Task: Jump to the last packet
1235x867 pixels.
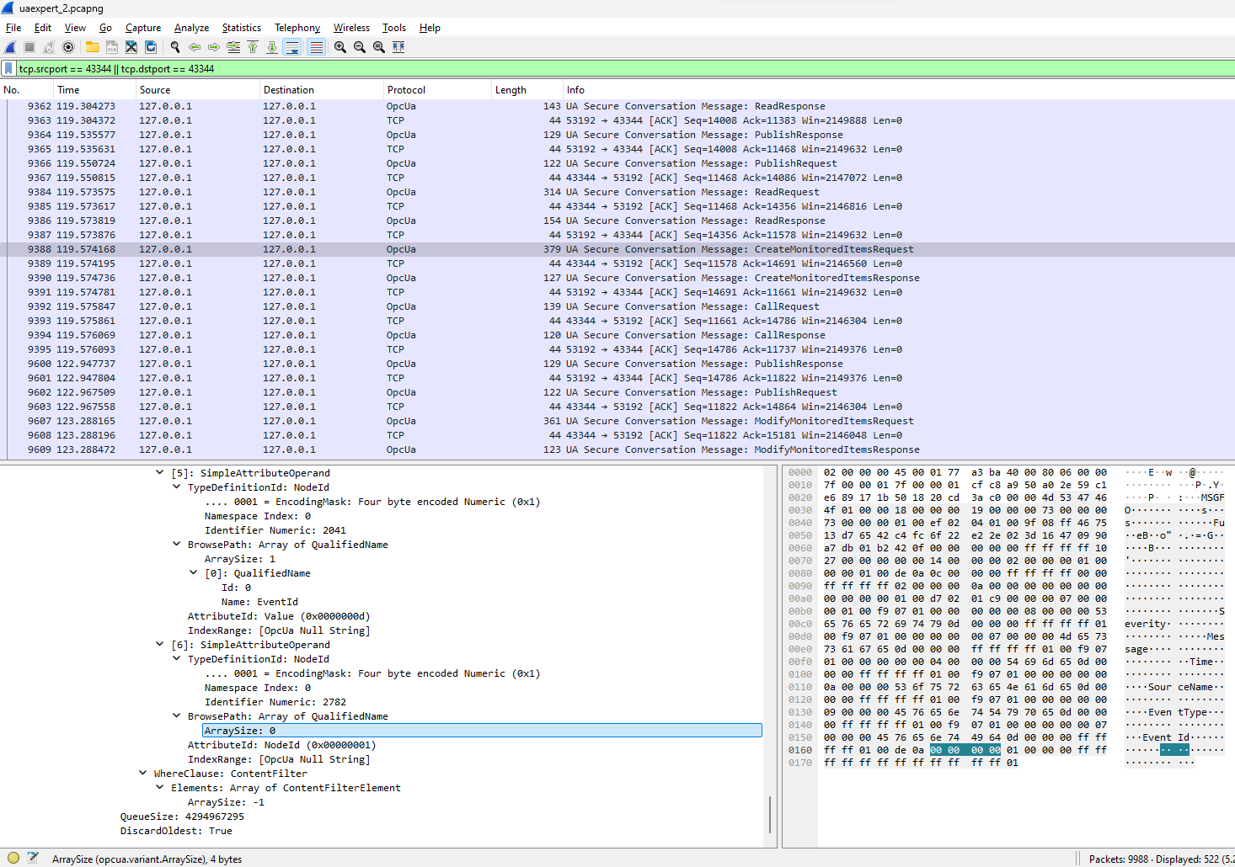Action: [x=272, y=47]
